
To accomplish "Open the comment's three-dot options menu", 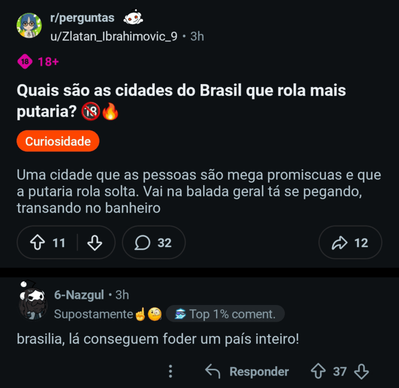I will tap(170, 371).
